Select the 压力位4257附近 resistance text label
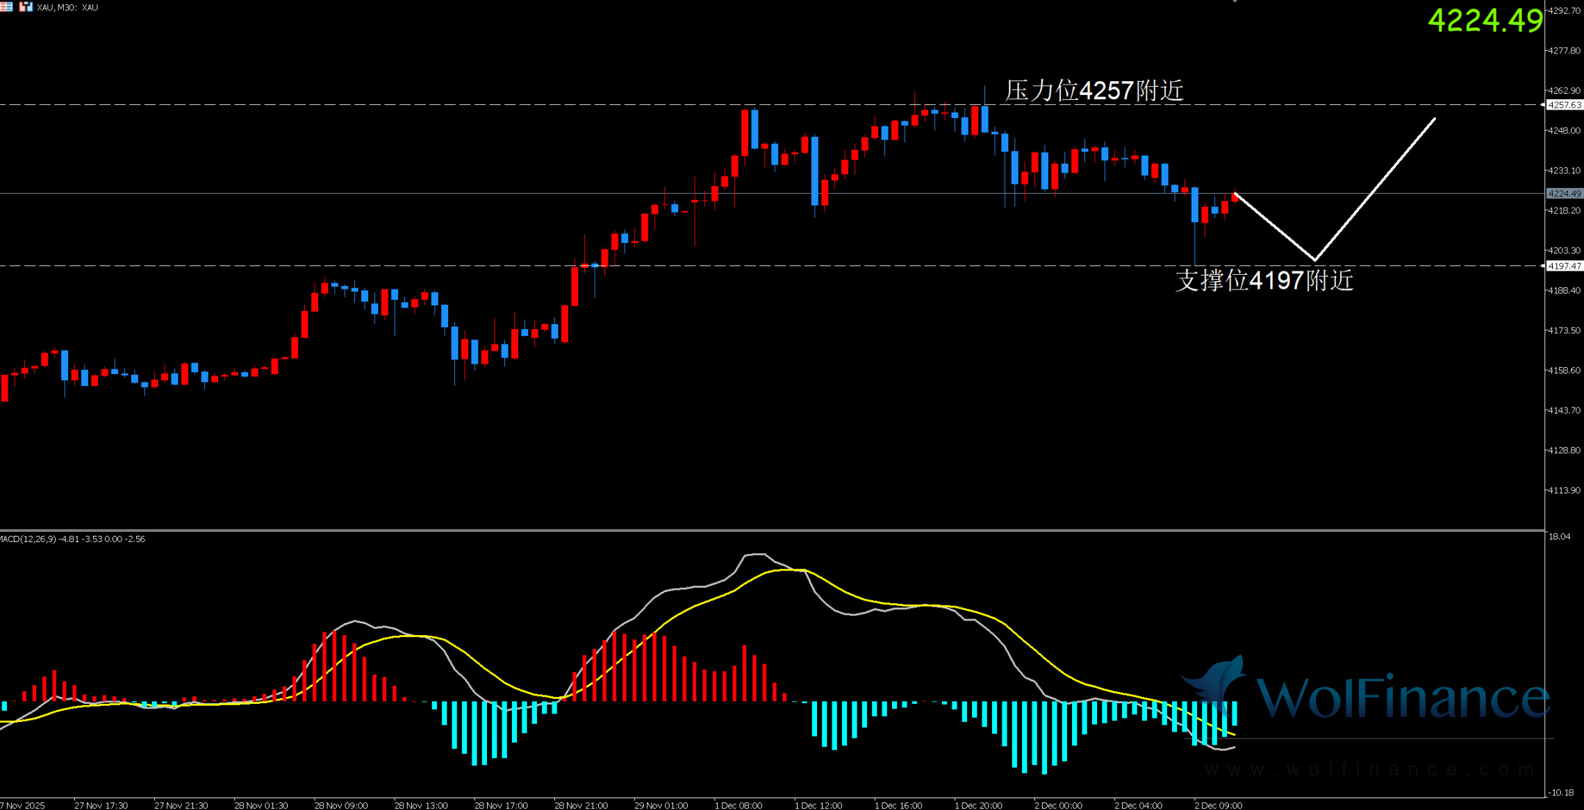This screenshot has height=810, width=1584. pos(1094,90)
